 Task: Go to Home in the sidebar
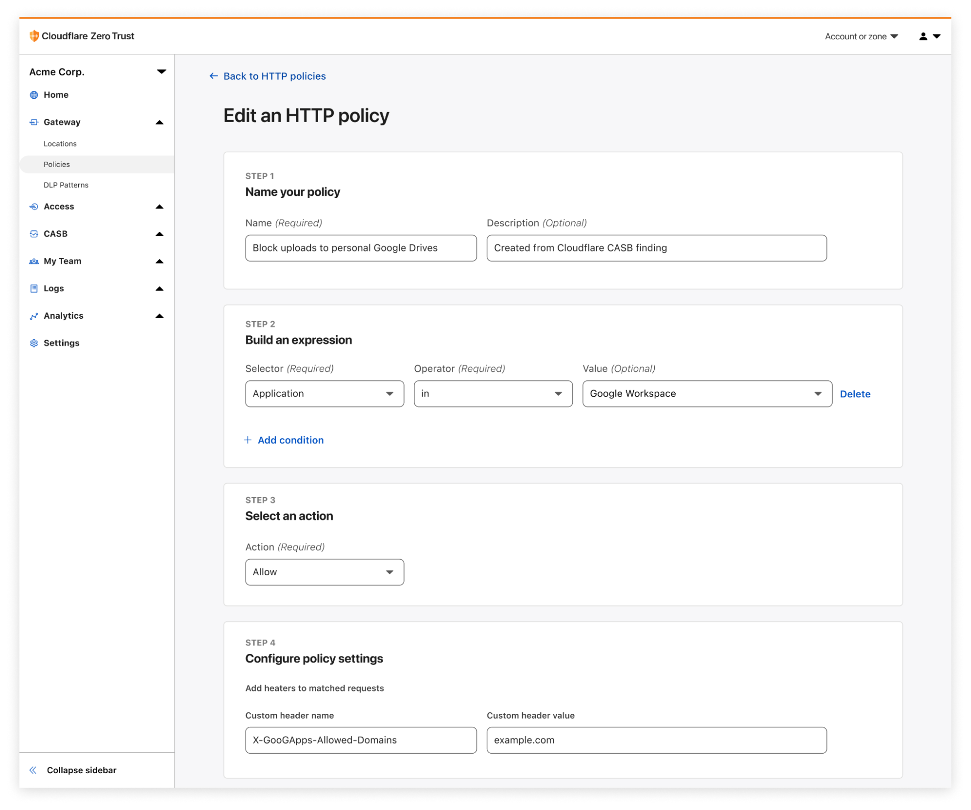pyautogui.click(x=56, y=95)
